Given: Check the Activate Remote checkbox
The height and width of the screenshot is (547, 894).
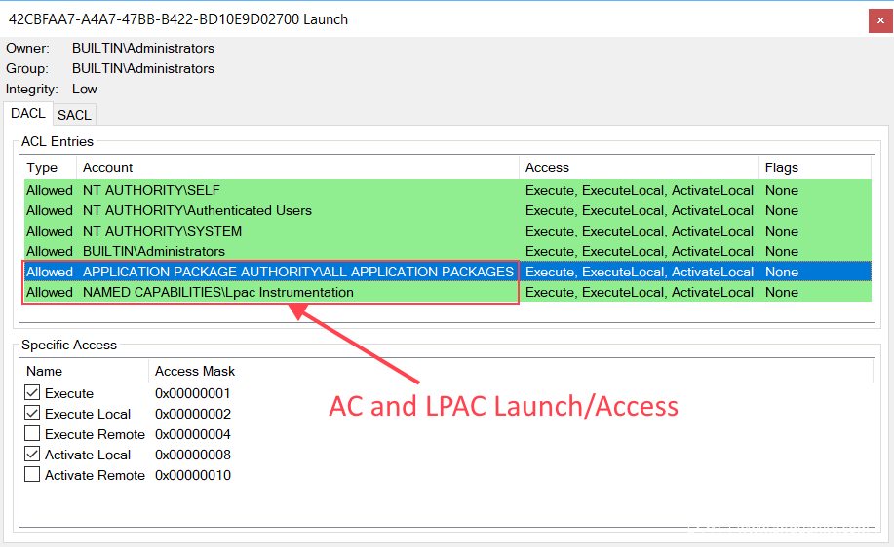Looking at the screenshot, I should (x=32, y=475).
